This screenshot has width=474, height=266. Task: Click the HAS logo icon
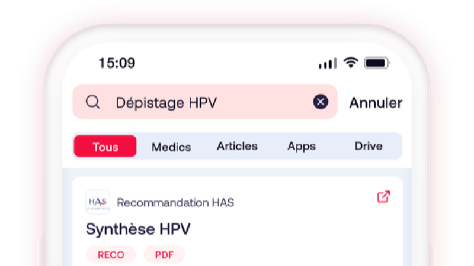pyautogui.click(x=98, y=202)
